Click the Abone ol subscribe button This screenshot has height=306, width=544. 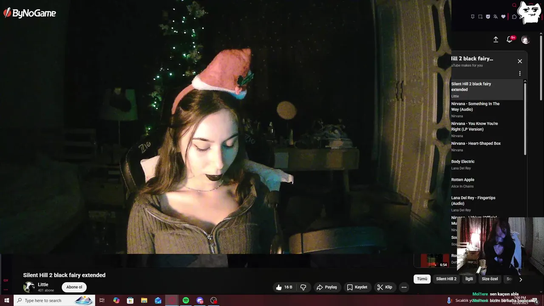(74, 287)
